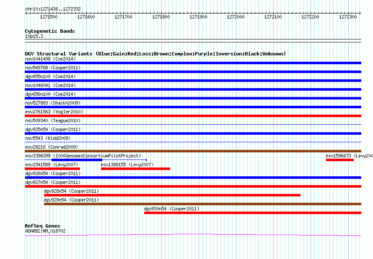Viewport: 373px width, 259px height.
Task: Select the nsv549768 (Cooper2011) label
Action: click(53, 68)
